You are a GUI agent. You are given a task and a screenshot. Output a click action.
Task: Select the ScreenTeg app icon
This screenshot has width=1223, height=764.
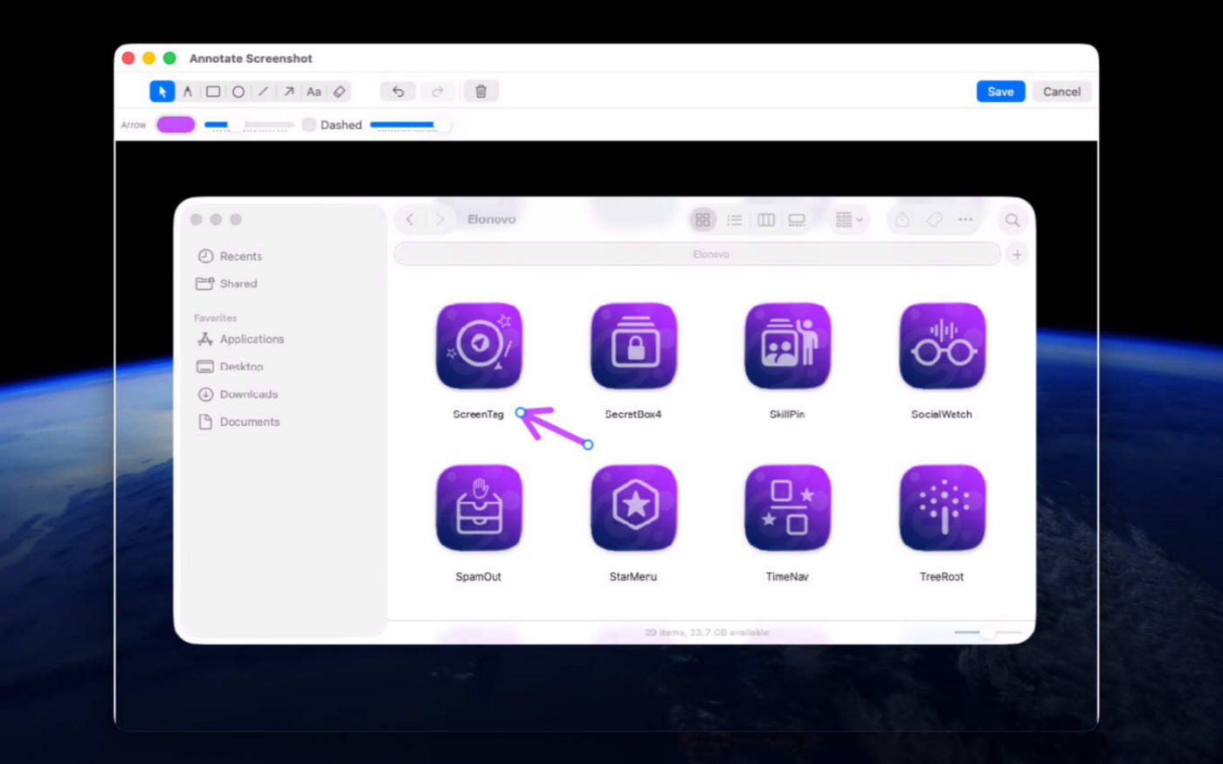pos(479,346)
